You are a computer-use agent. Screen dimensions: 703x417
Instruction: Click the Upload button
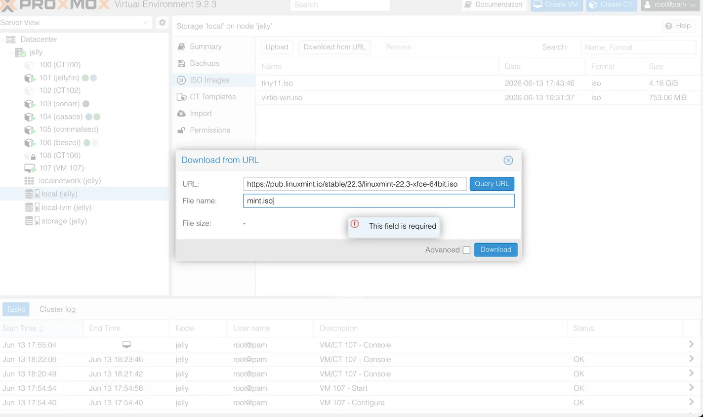coord(277,47)
